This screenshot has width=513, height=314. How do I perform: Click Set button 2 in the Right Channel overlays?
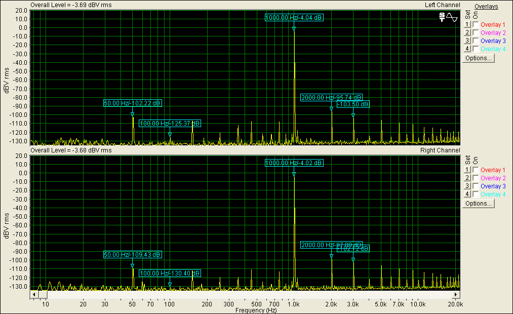pyautogui.click(x=467, y=178)
